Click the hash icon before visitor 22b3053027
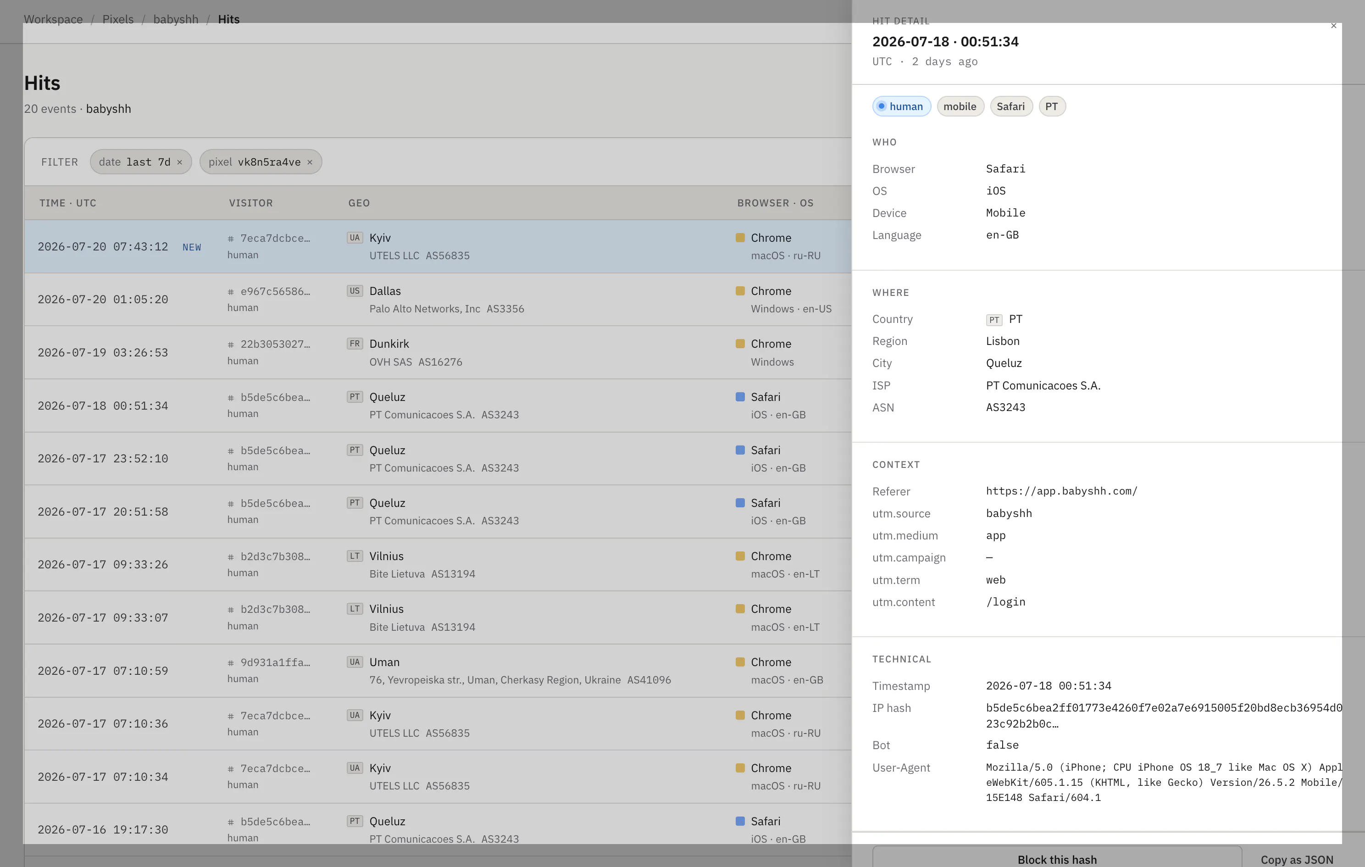 [231, 345]
